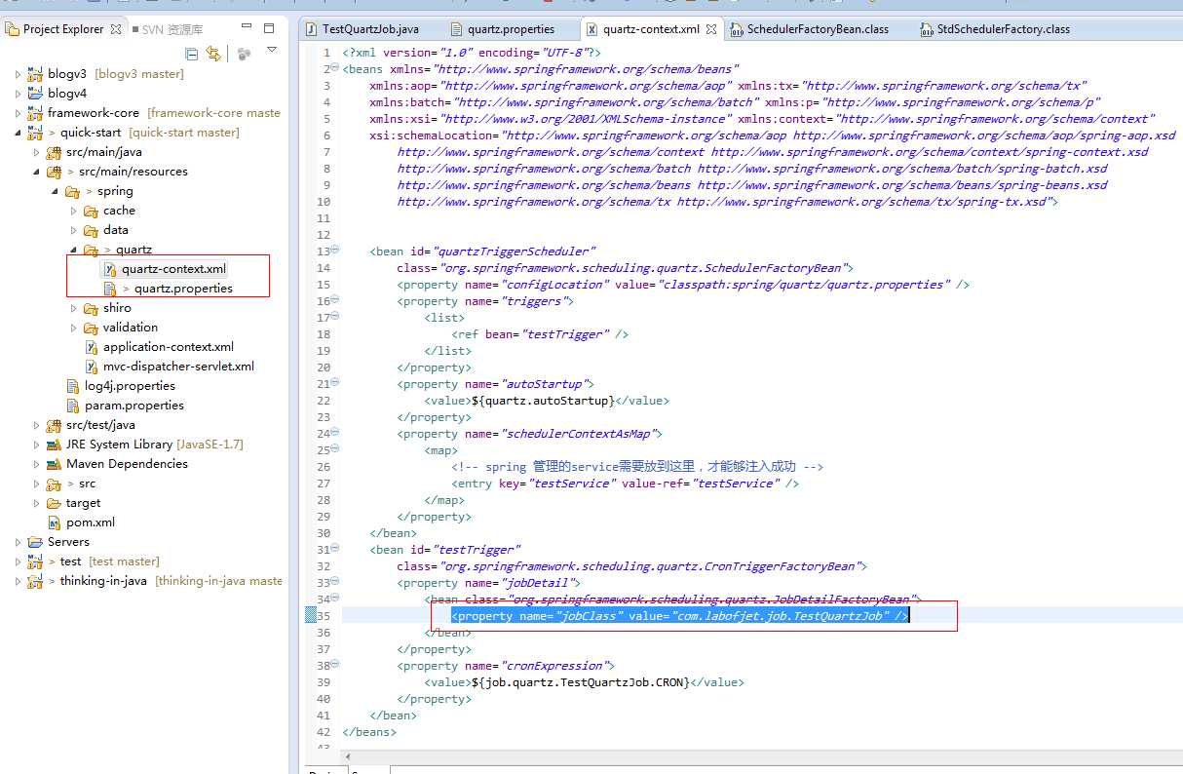This screenshot has width=1183, height=774.
Task: Fold the schedulerContextAsMap property at line 24
Action: point(335,433)
